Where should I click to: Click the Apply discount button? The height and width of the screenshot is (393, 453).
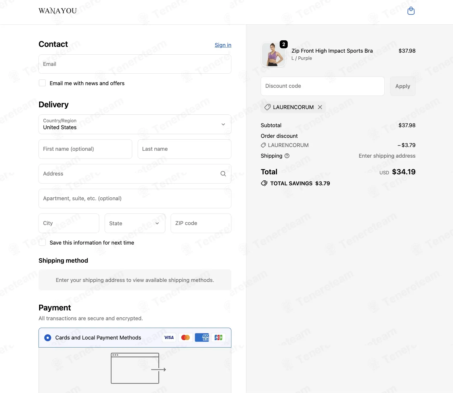403,86
